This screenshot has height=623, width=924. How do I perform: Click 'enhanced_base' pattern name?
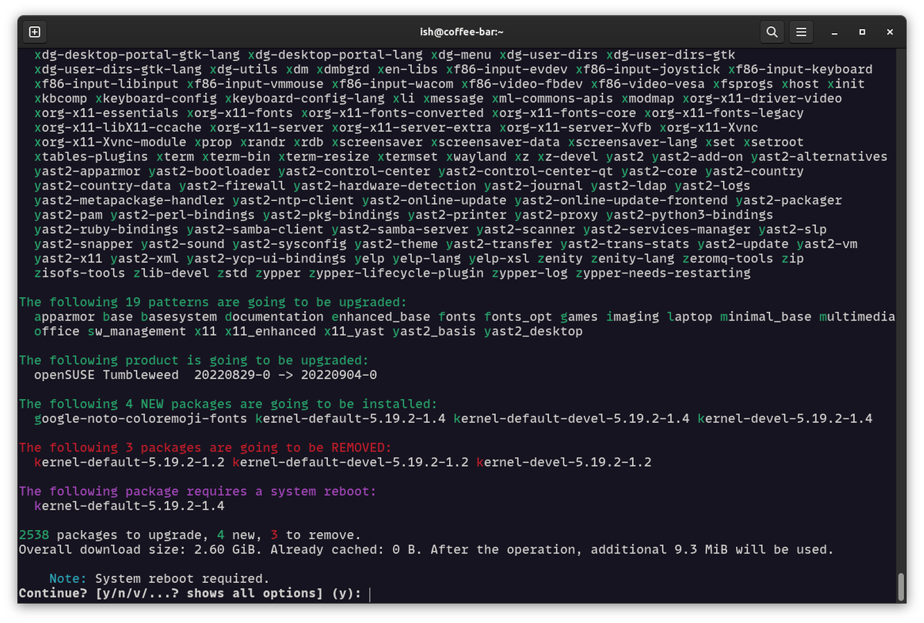[381, 317]
